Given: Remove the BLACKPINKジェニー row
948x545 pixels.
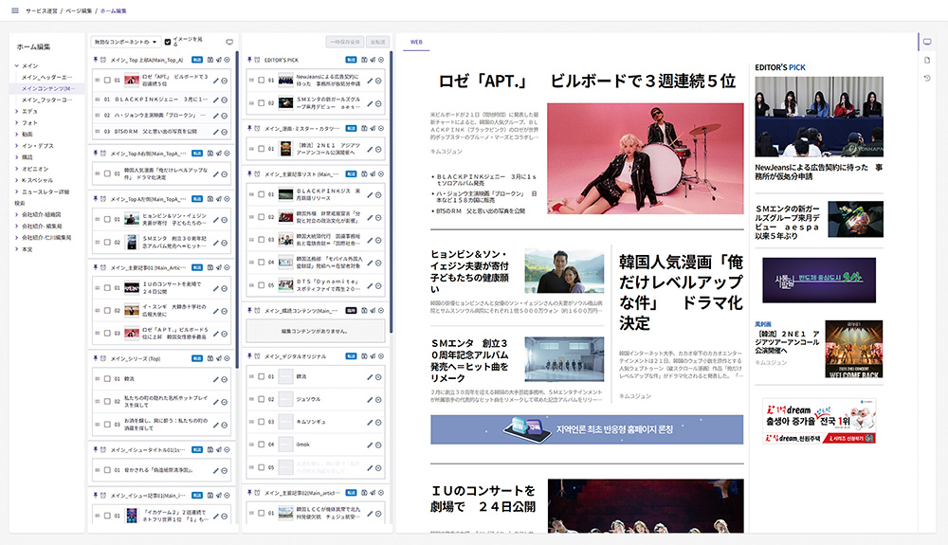Looking at the screenshot, I should click(x=225, y=100).
